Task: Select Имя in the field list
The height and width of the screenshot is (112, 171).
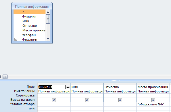Action: click(x=26, y=21)
